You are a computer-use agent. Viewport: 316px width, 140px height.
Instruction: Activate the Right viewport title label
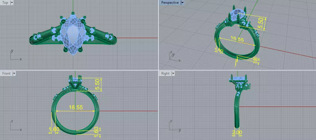(x=165, y=73)
